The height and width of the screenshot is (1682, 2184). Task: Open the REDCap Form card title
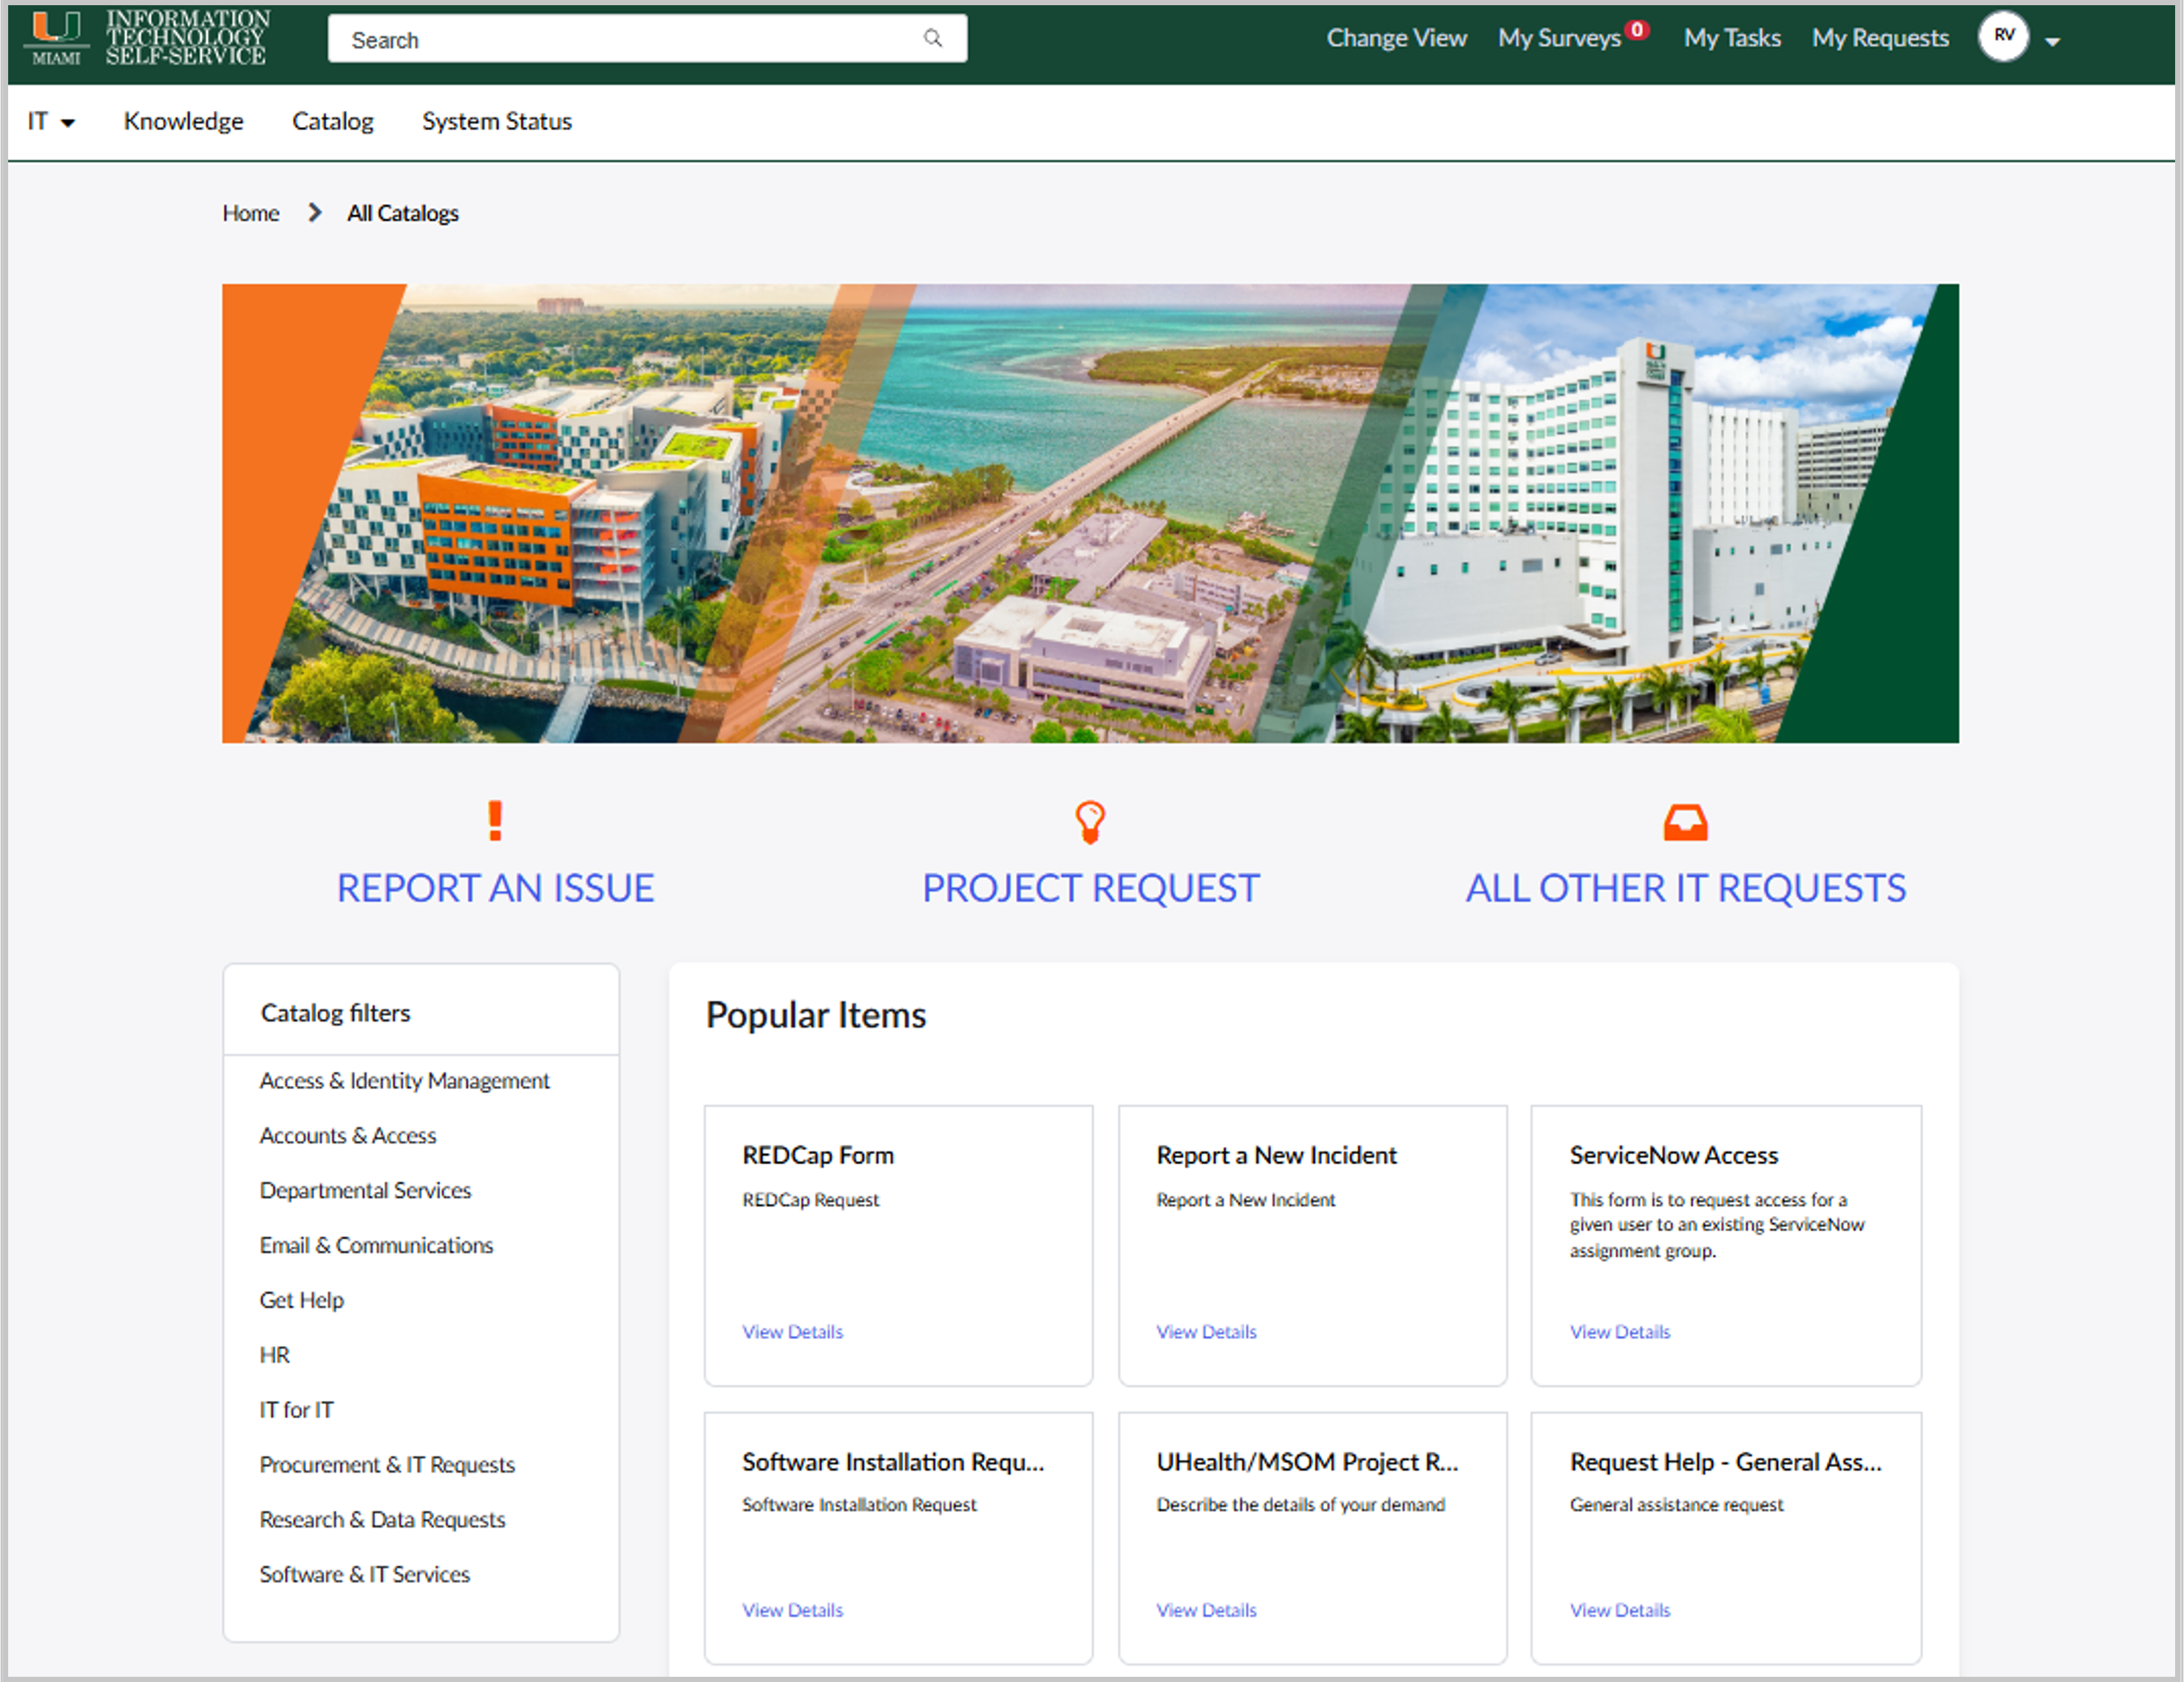[x=818, y=1155]
